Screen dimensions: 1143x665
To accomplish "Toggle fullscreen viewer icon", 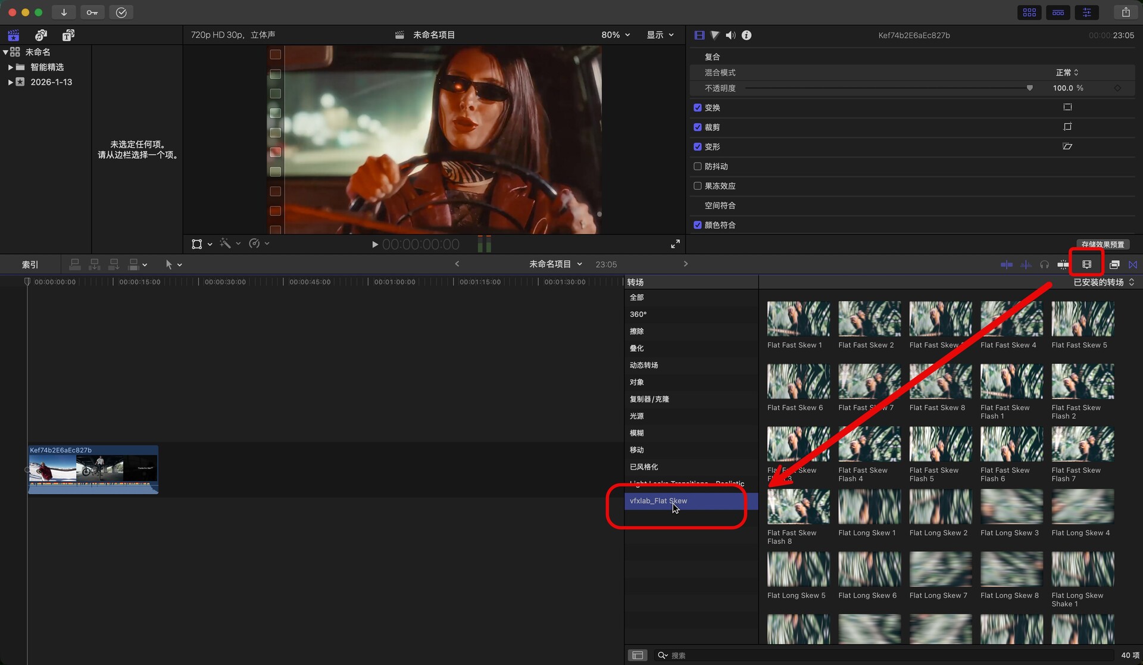I will pos(675,244).
